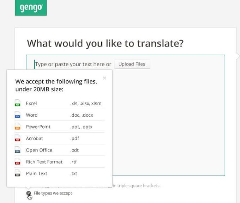Screen dimensions: 240x203
Task: Open the File types we accept link
Action: (x=53, y=193)
